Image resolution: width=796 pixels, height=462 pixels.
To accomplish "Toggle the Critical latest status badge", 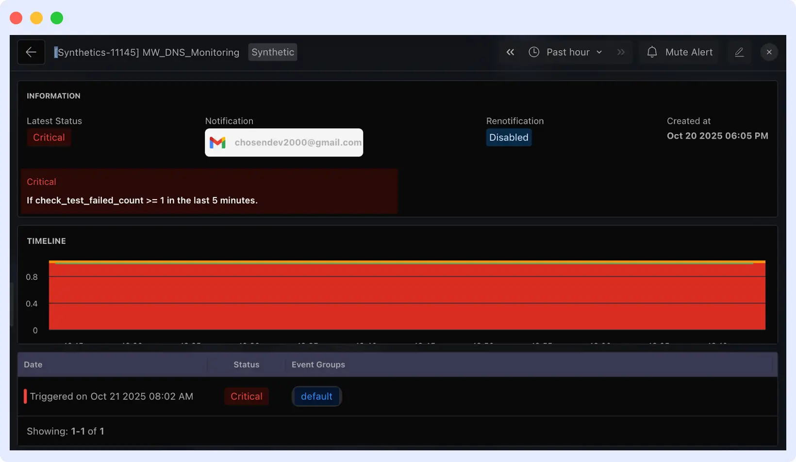I will tap(49, 137).
